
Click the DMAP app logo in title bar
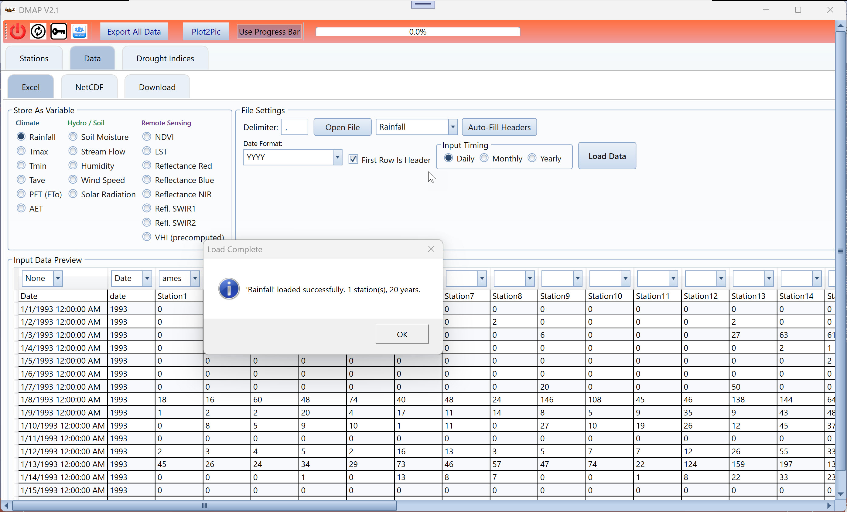10,10
